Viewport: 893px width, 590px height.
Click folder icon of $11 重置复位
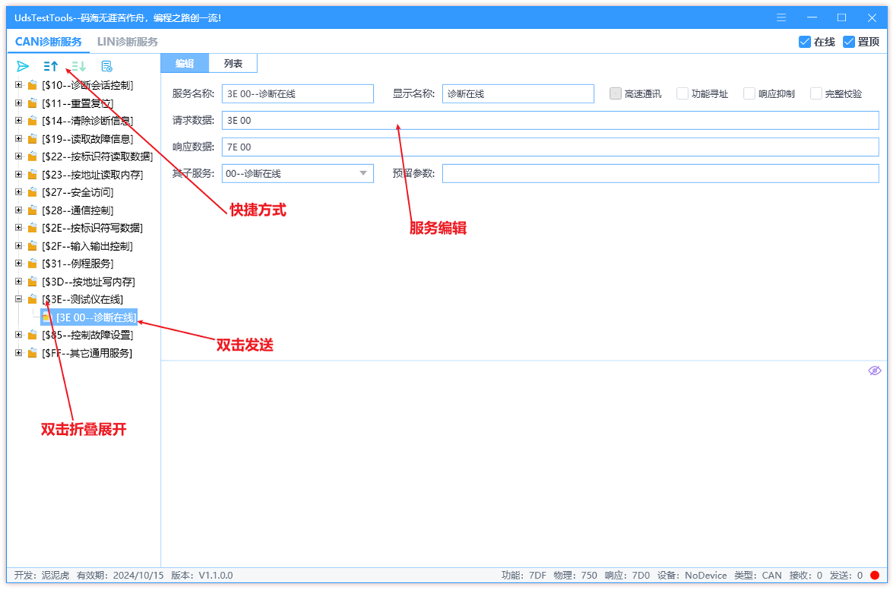pos(33,103)
